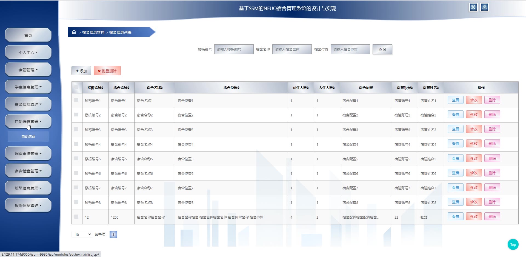
Task: Expand the 学生信息管理 sidebar menu
Action: click(28, 87)
